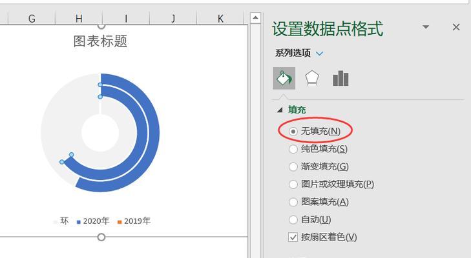
Task: Click the scroll-up arrow of the vertical scrollbar
Action: (x=255, y=17)
